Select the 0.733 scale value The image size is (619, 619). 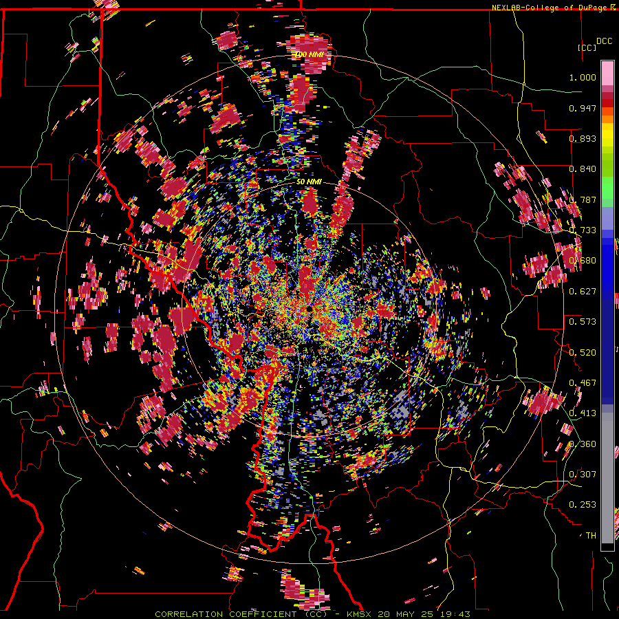583,230
